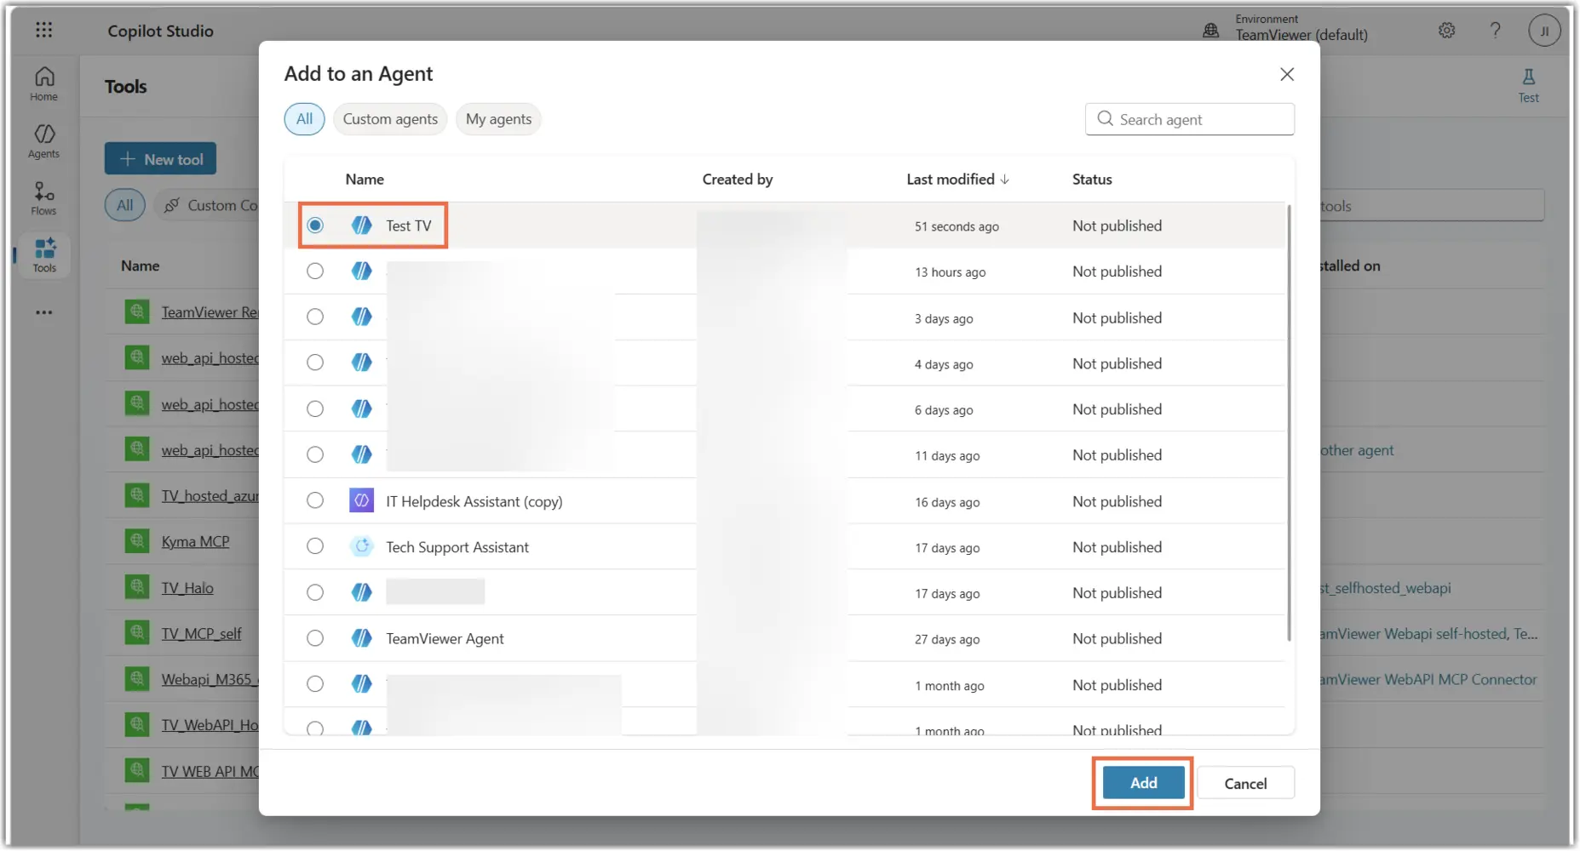Sort by Last modified arrow

click(1005, 179)
